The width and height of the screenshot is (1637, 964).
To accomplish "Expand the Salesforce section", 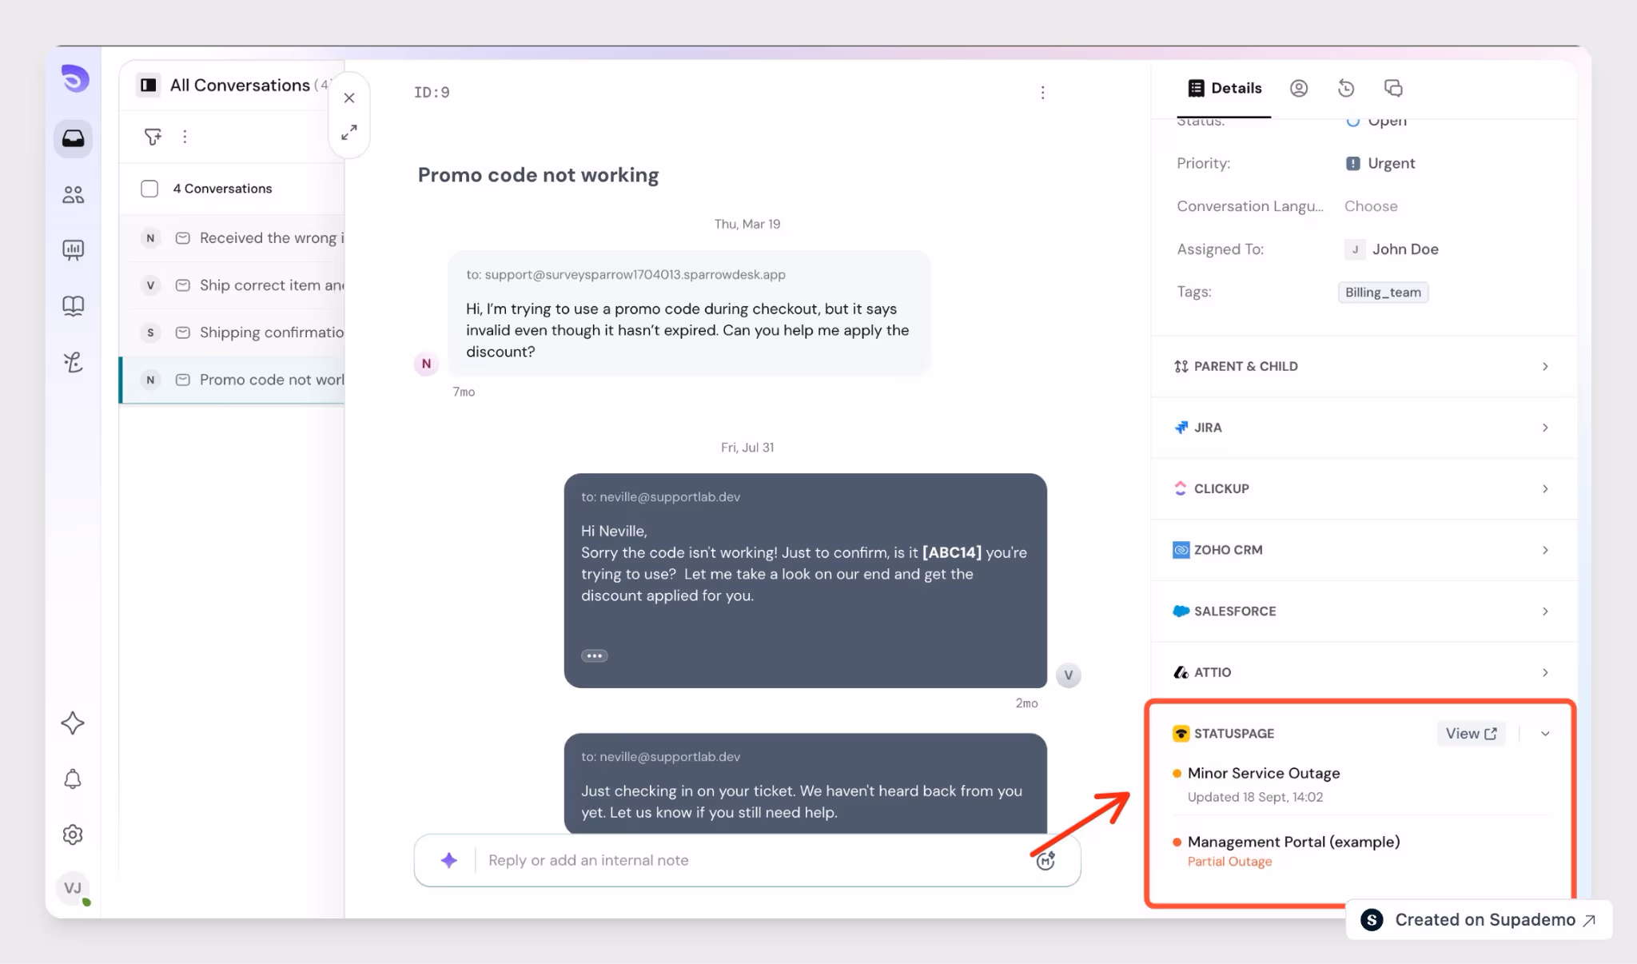I will click(x=1363, y=611).
